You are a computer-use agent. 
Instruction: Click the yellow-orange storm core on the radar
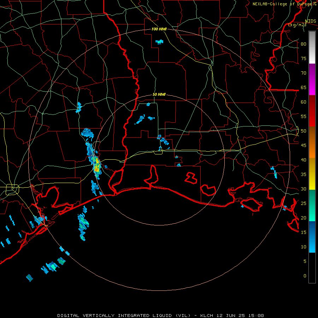click(97, 165)
